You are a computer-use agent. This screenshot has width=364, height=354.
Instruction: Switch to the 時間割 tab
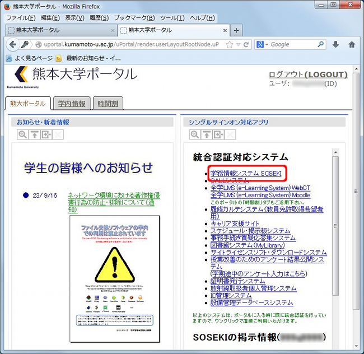tap(108, 103)
